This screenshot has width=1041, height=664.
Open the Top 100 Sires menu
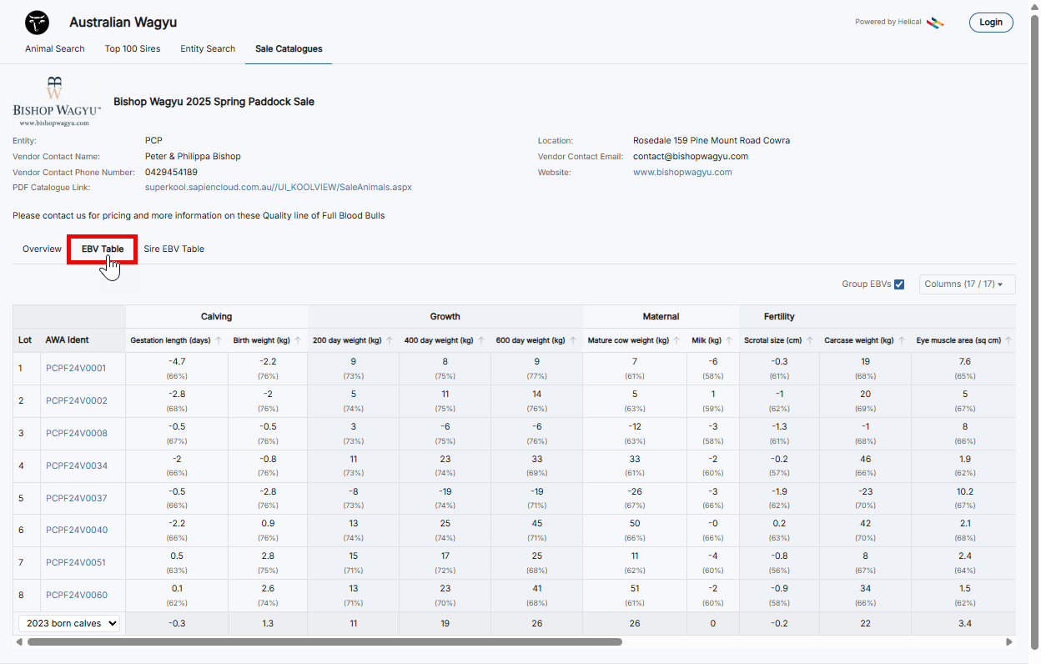[132, 48]
